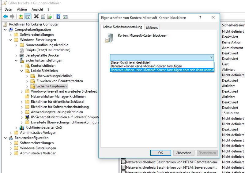Click the Benutzerkonfiguration user icon
The width and height of the screenshot is (245, 173).
tap(11, 138)
